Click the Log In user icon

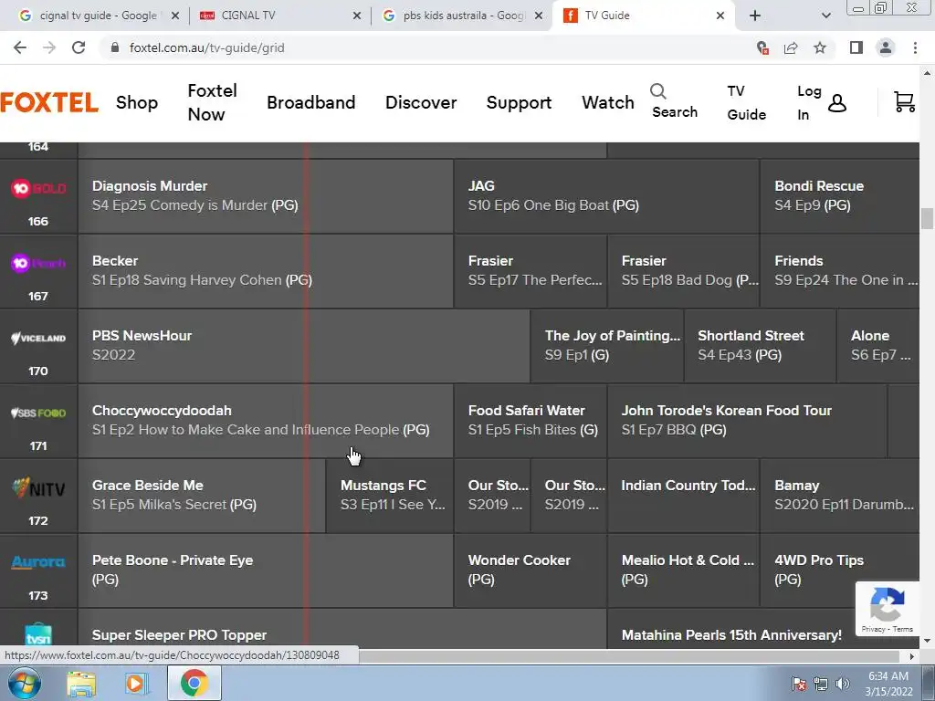[837, 103]
